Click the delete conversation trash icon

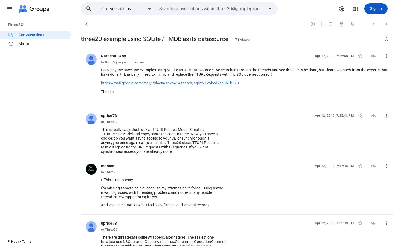(x=331, y=24)
